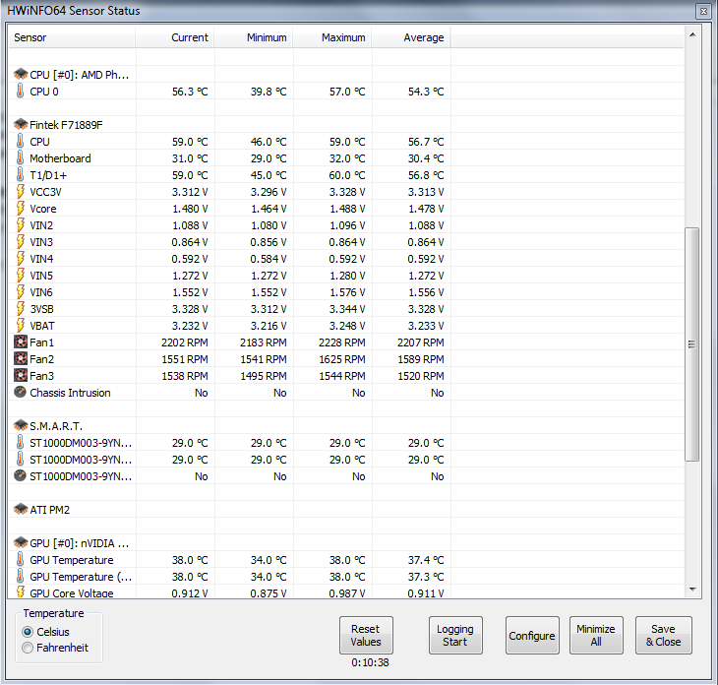
Task: Click the Fintek F71889F group label
Action: (x=66, y=125)
